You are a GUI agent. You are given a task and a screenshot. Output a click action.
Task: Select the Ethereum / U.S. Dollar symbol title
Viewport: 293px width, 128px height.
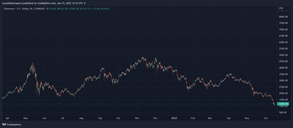(x=17, y=9)
